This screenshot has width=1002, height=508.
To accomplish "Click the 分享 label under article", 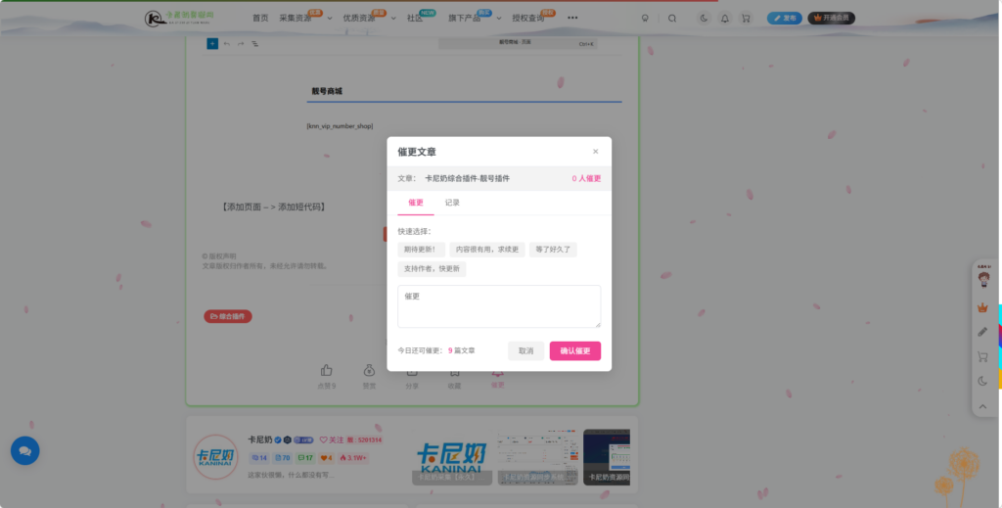I will (x=412, y=386).
